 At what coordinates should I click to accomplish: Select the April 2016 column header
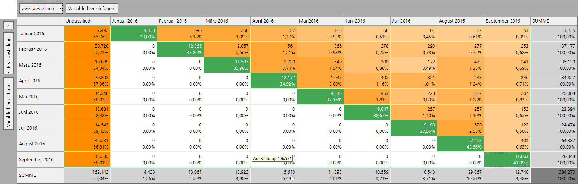point(274,21)
